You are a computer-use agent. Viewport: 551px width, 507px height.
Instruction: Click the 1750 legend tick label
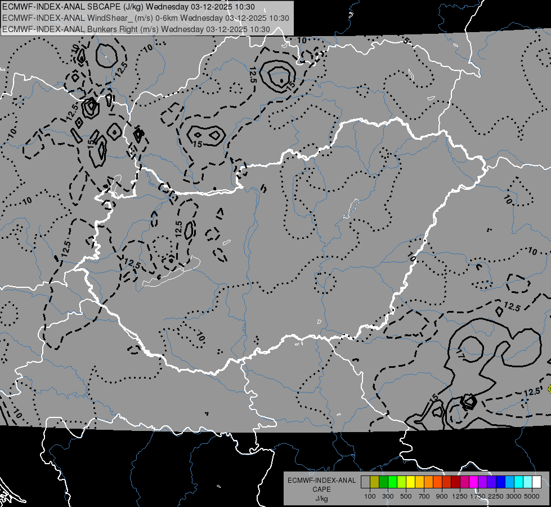pos(478,496)
